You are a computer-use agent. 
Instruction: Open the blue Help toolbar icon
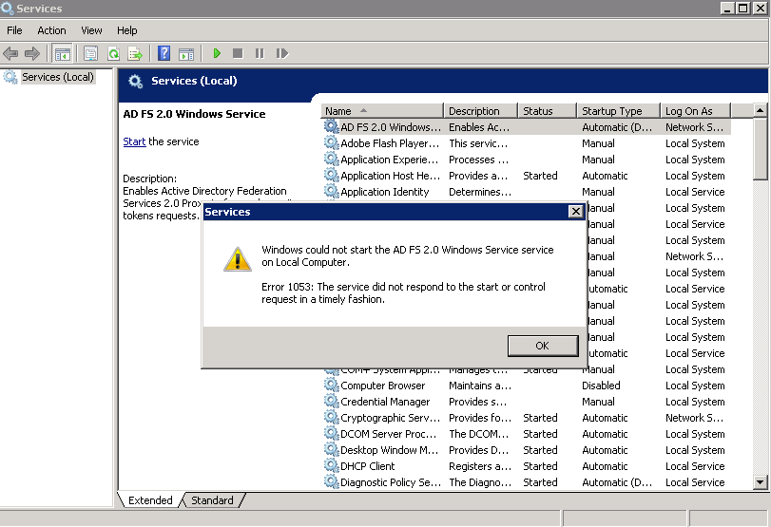tap(164, 53)
